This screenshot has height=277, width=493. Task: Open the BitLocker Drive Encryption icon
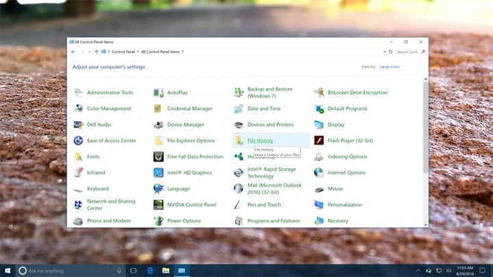click(x=319, y=92)
